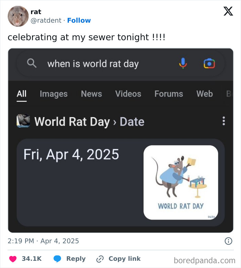Open Google Lens camera icon

click(x=209, y=64)
